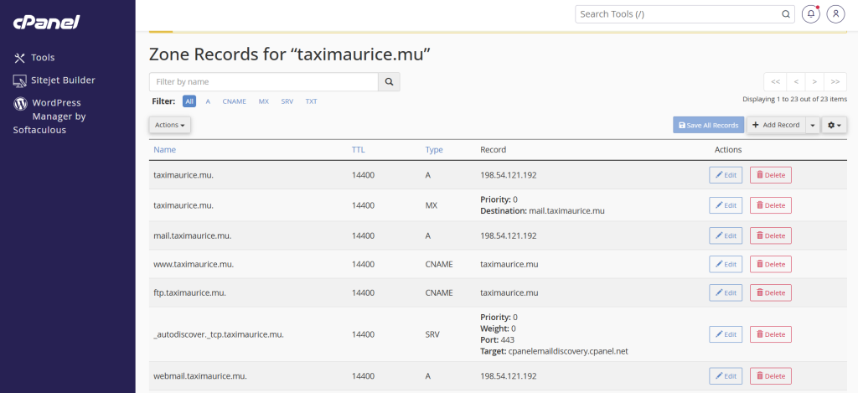
Task: Show only TXT records
Action: coord(311,101)
